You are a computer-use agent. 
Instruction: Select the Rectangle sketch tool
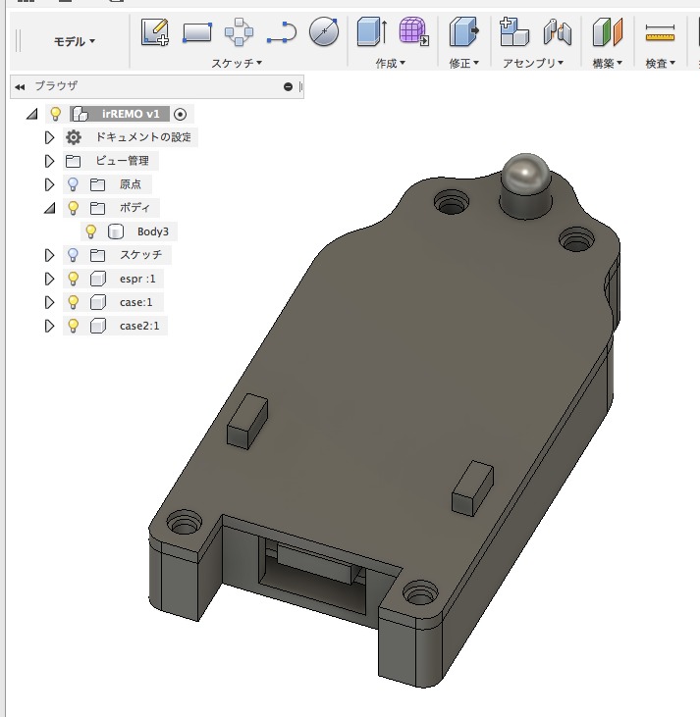[197, 32]
